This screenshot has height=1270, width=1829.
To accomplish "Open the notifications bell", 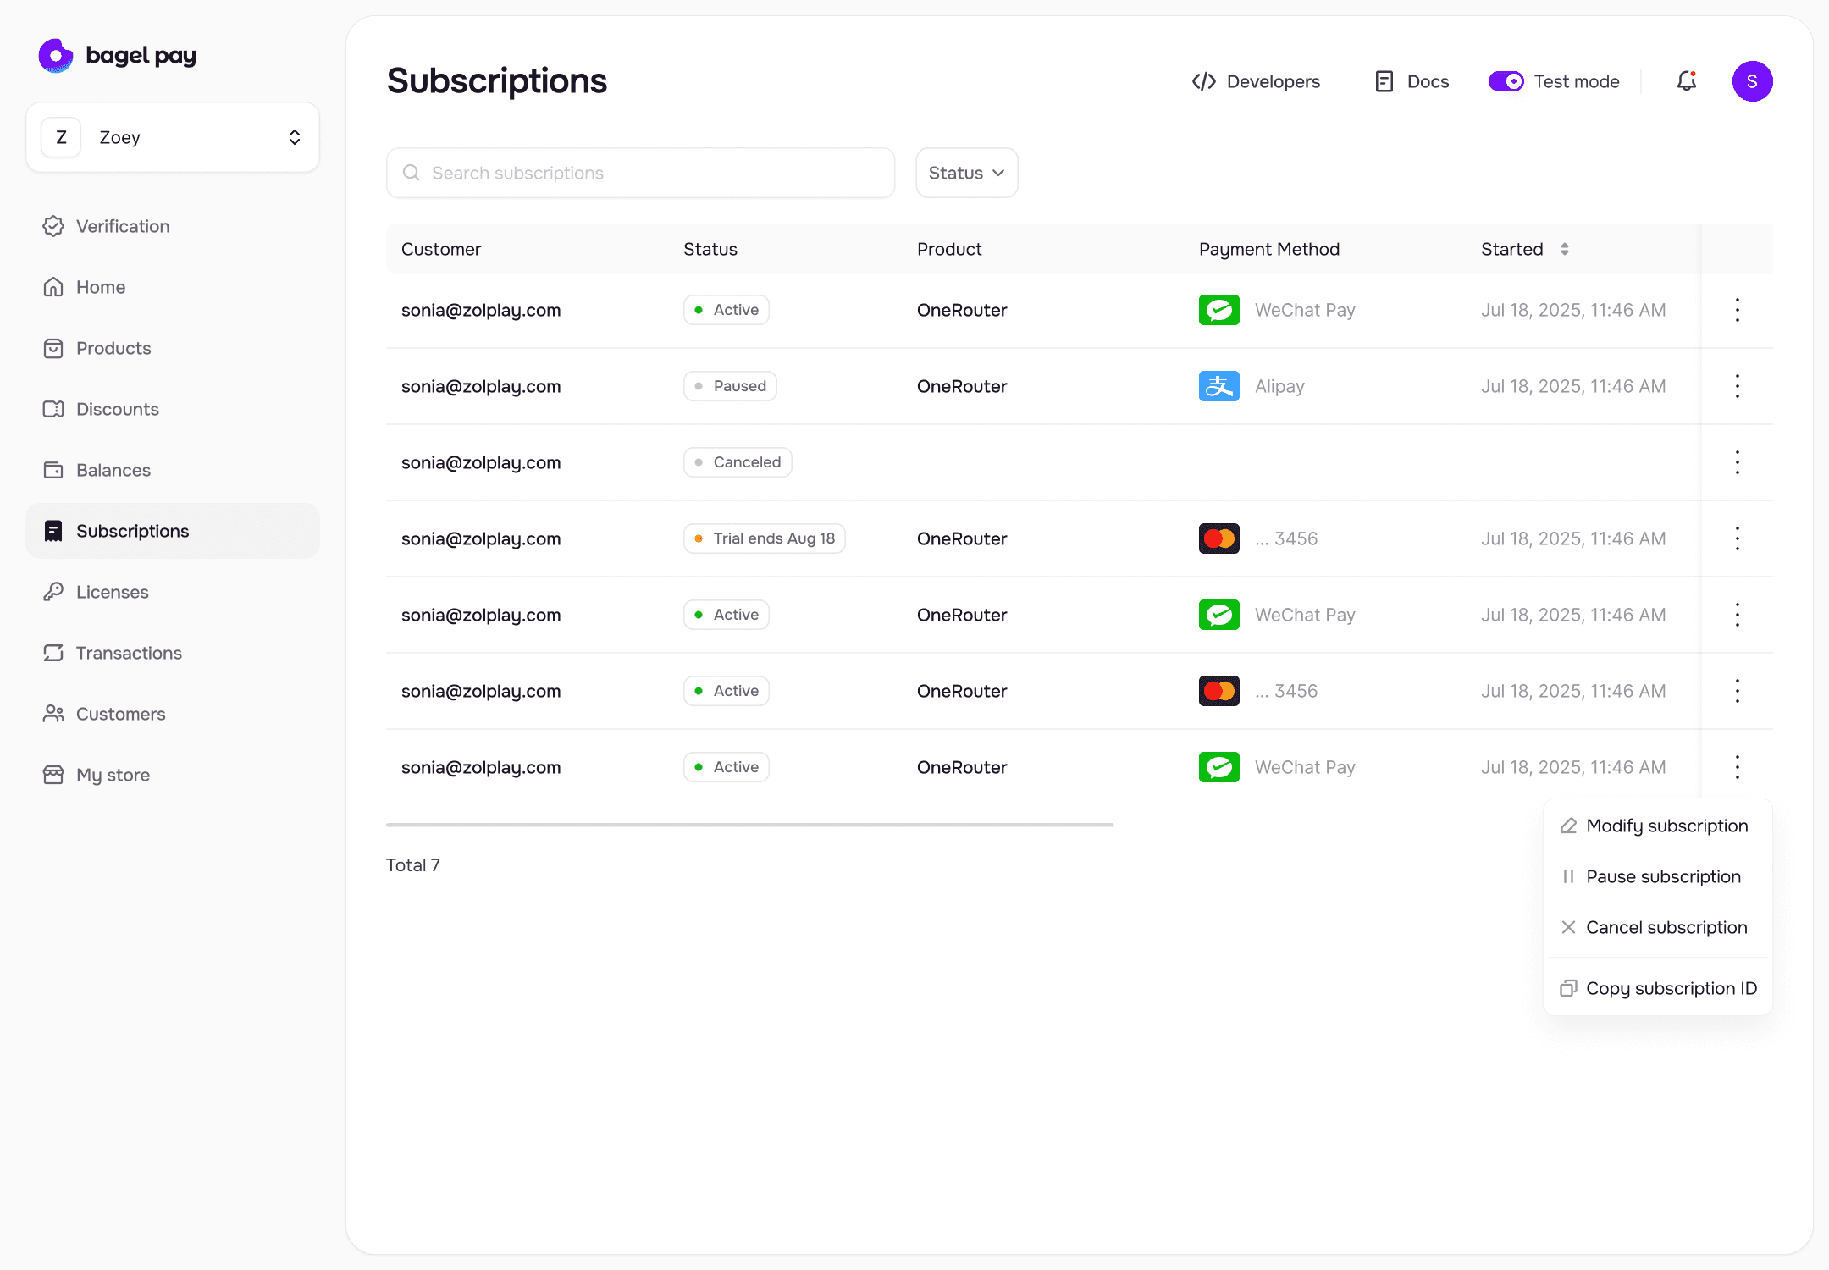I will pyautogui.click(x=1687, y=81).
